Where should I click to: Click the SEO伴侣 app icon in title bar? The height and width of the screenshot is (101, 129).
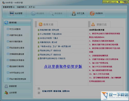(x=4, y=3)
